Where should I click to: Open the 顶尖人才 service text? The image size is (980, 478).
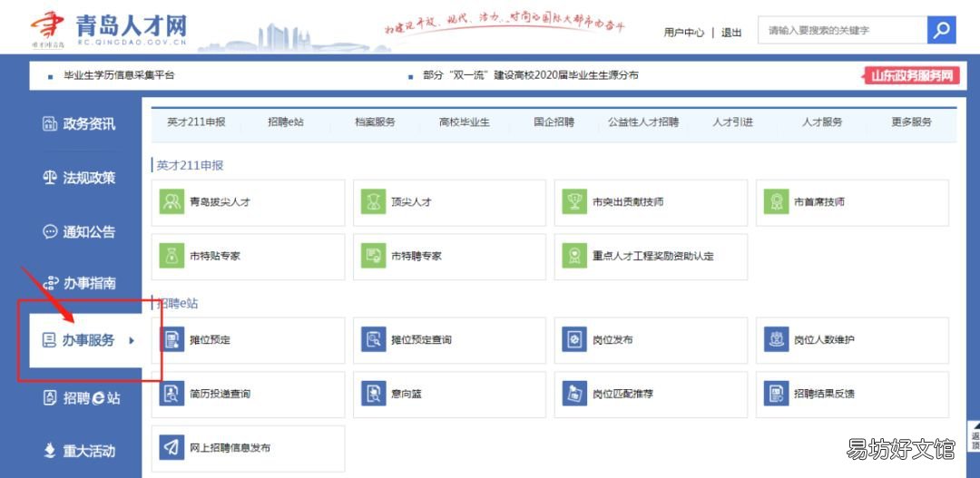[x=411, y=202]
